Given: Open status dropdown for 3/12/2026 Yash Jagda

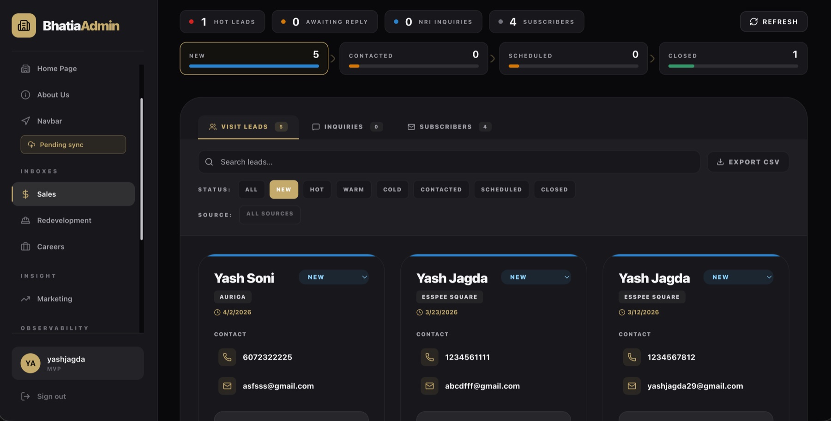Looking at the screenshot, I should (738, 277).
